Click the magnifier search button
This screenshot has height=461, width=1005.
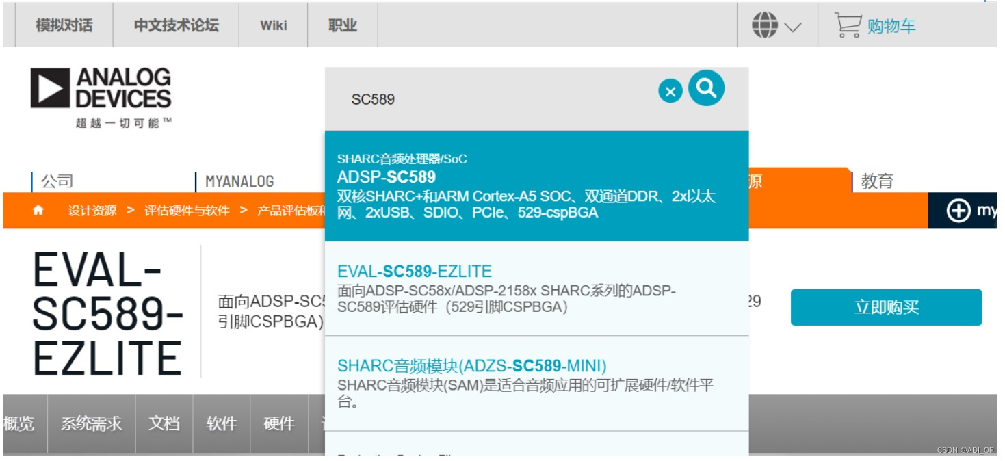coord(706,88)
